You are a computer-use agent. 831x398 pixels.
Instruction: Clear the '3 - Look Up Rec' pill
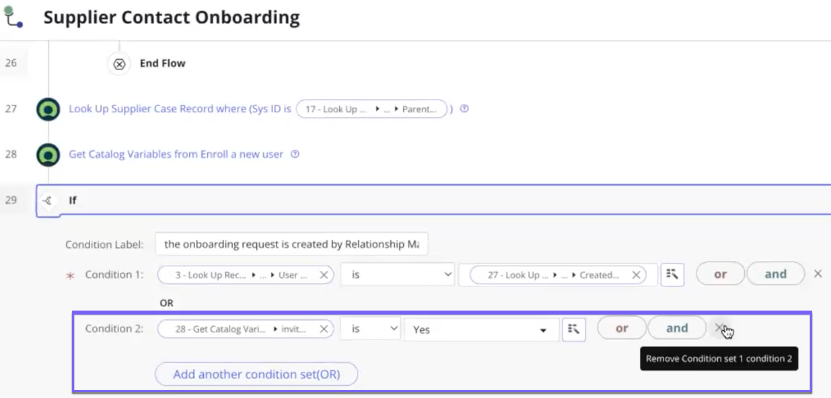pos(324,275)
